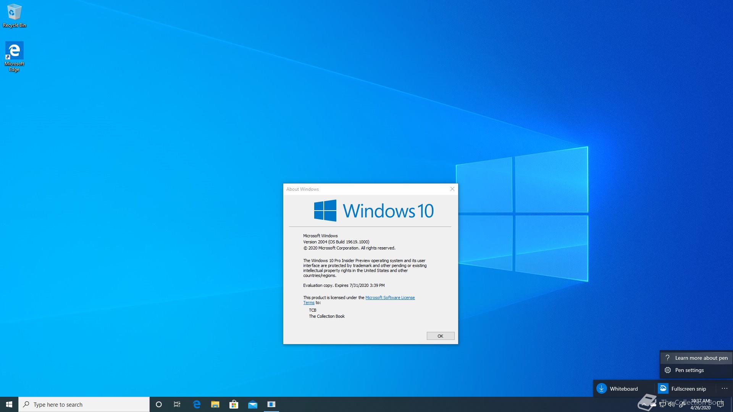Open Microsoft Store from the taskbar

tap(234, 404)
